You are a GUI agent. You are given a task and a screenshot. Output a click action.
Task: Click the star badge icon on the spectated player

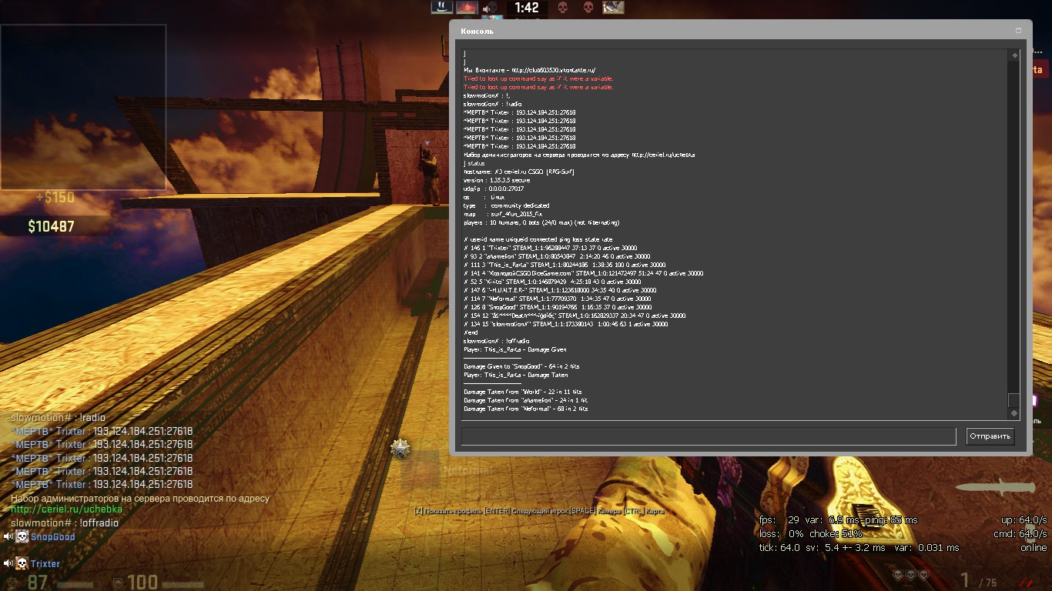tap(400, 448)
